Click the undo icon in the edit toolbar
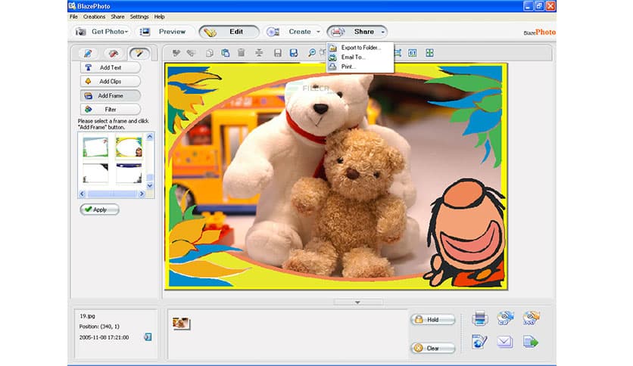The height and width of the screenshot is (366, 633). pyautogui.click(x=176, y=53)
